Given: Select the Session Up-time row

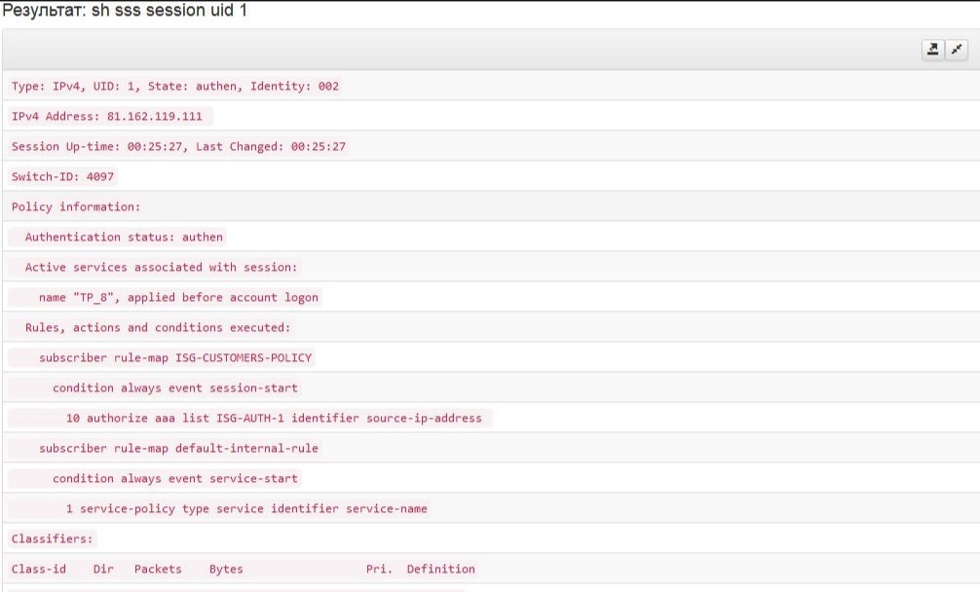Looking at the screenshot, I should point(178,147).
